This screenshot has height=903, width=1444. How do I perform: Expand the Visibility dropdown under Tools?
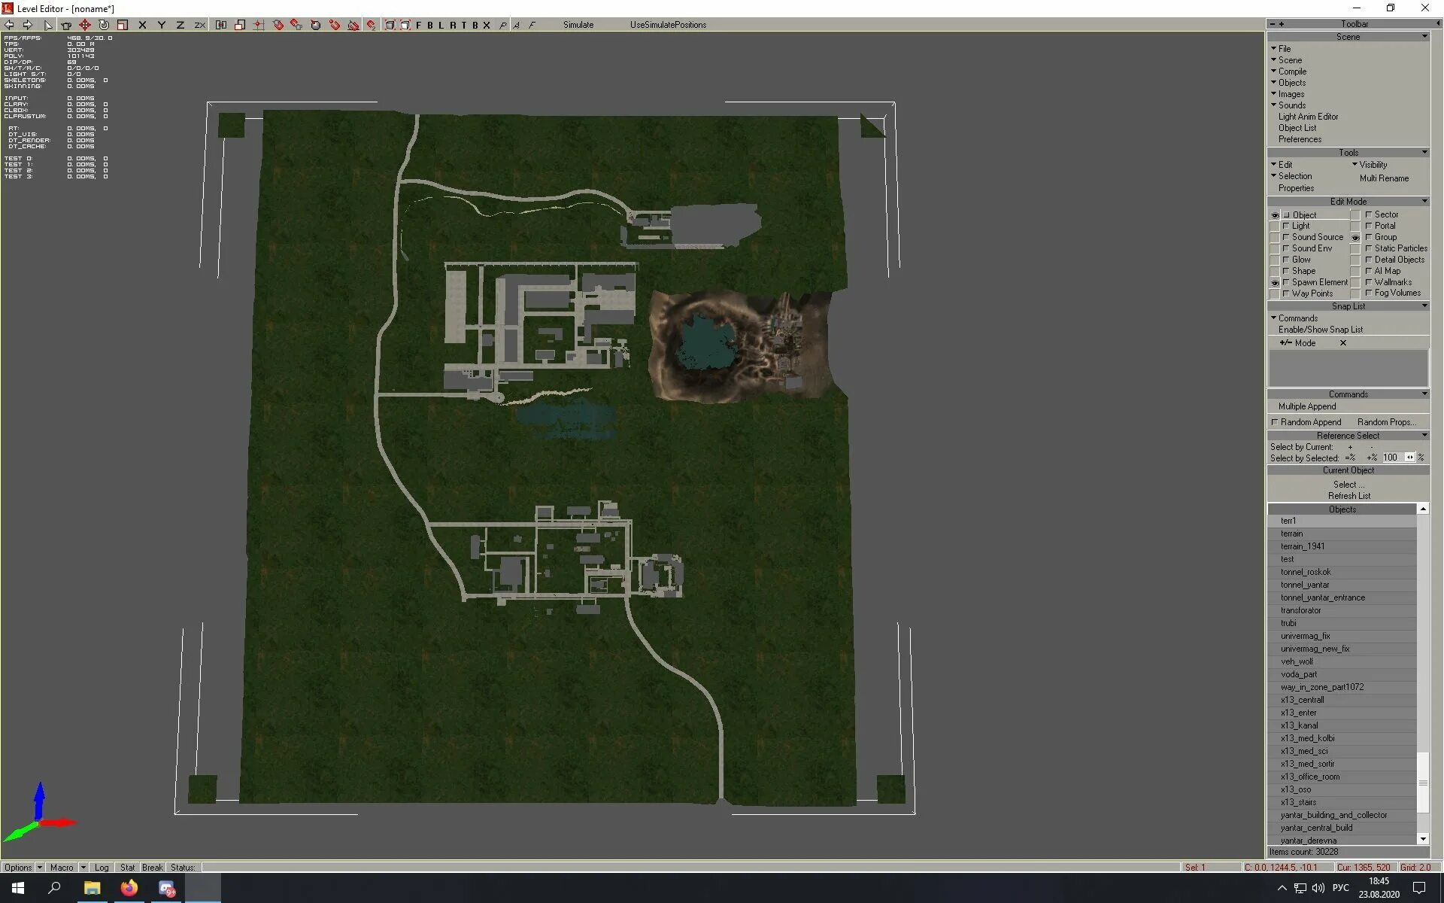(x=1372, y=165)
